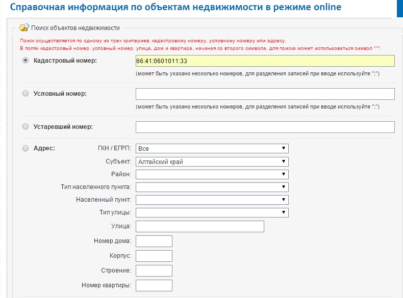Expand the 'Район' dropdown list
The image size is (403, 298).
point(212,174)
